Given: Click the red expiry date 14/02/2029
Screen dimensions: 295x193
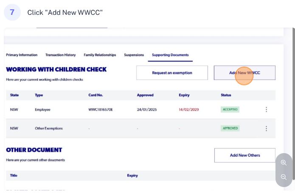Looking at the screenshot, I should (189, 109).
